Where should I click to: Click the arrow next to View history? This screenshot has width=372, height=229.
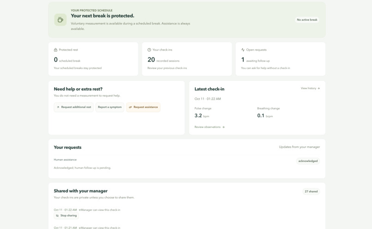318,88
